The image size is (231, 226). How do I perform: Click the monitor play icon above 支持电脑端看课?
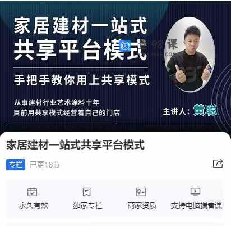coord(195,192)
